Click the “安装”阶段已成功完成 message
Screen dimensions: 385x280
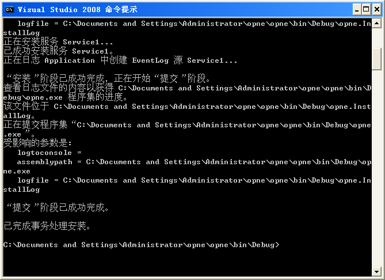click(108, 79)
